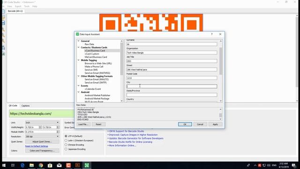
Task: Click the volume icon in system tray
Action: point(269,165)
